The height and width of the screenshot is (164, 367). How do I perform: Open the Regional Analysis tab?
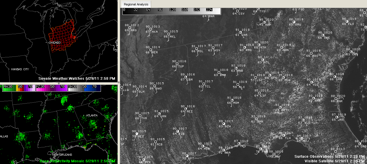(136, 4)
